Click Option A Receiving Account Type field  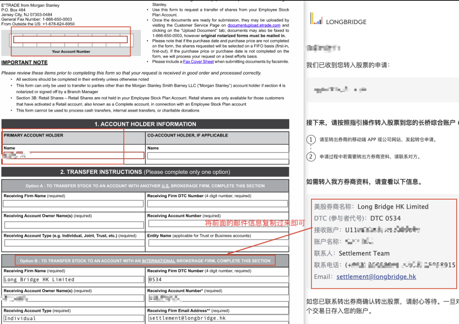[x=74, y=243]
